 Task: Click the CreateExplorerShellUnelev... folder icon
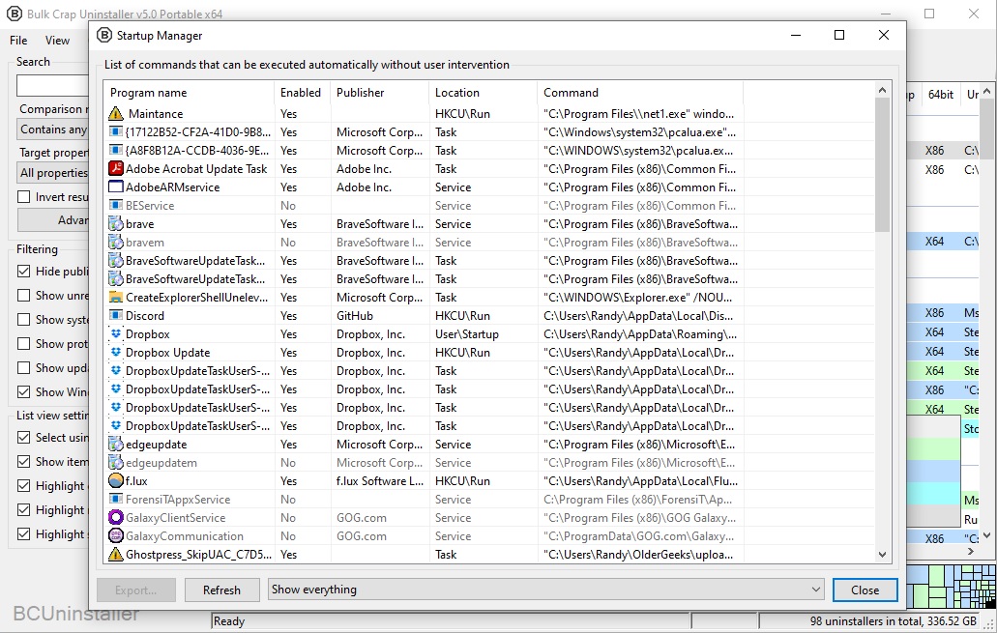(116, 298)
